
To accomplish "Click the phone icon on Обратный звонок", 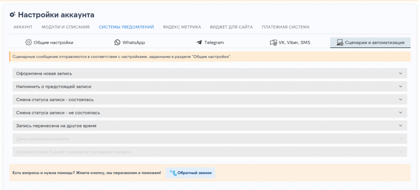I will pyautogui.click(x=173, y=173).
